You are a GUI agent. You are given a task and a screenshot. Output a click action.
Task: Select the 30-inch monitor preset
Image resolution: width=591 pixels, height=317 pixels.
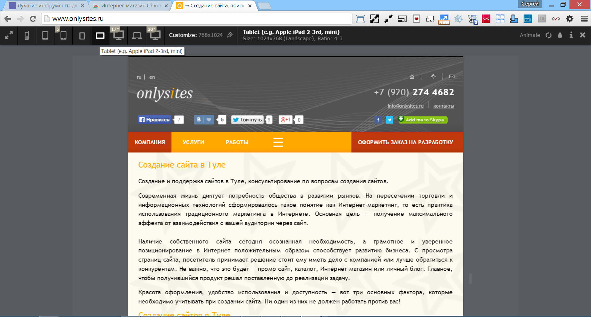click(155, 35)
